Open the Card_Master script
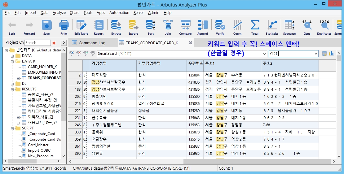 coord(38,145)
